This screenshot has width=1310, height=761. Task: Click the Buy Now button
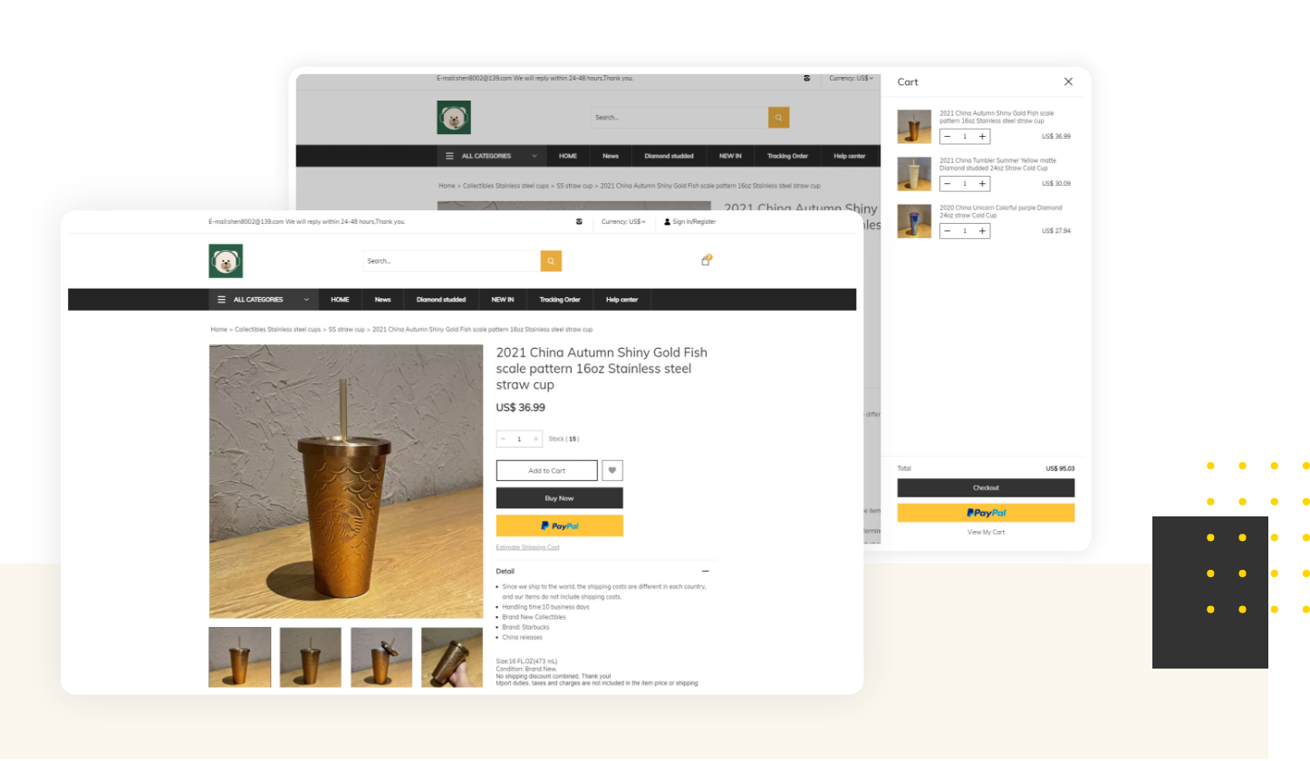[559, 498]
